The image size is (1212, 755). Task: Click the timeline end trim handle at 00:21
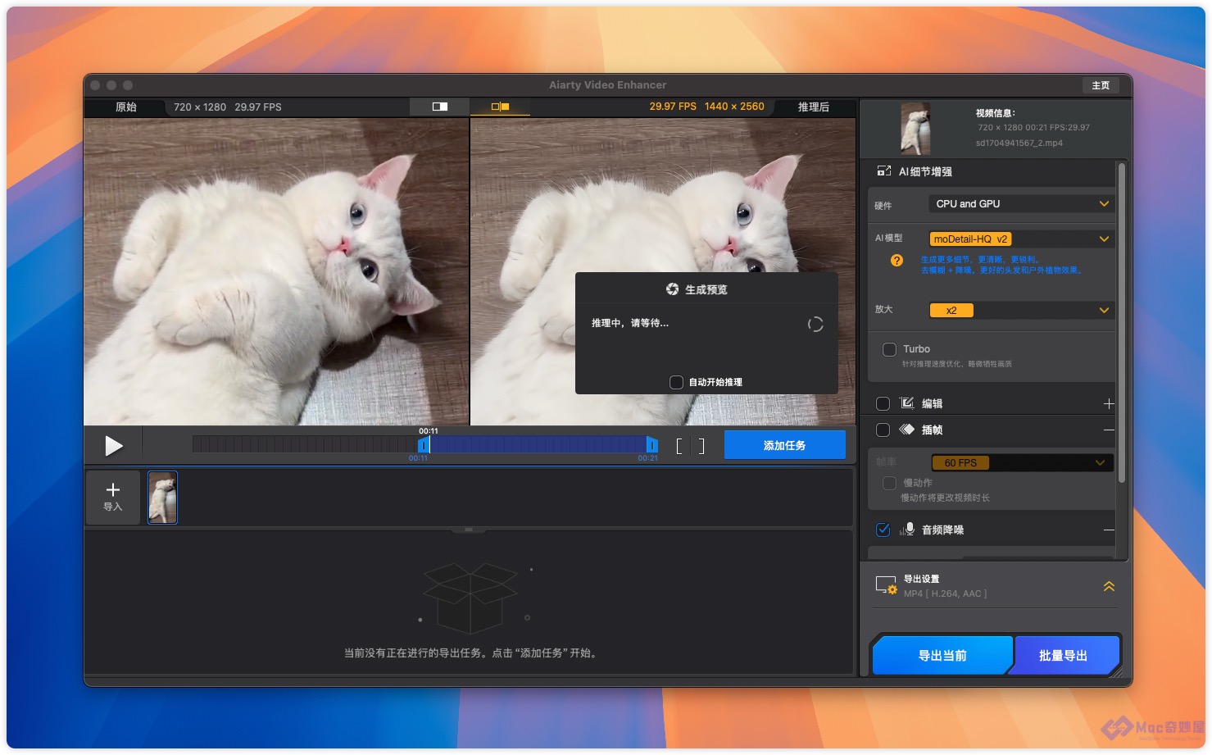click(x=651, y=444)
